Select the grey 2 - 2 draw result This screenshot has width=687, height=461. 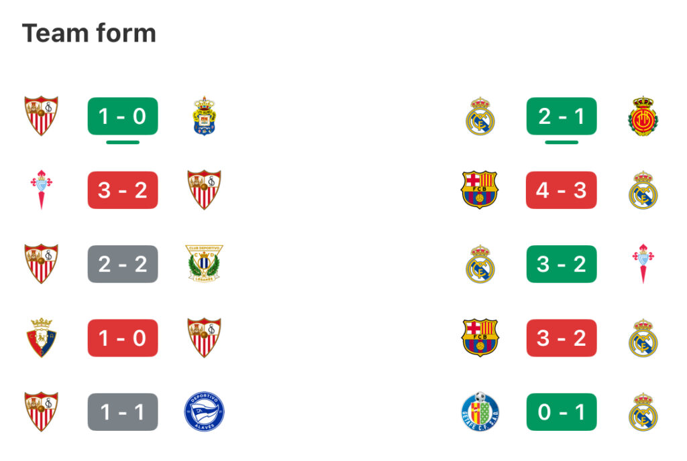pyautogui.click(x=123, y=264)
